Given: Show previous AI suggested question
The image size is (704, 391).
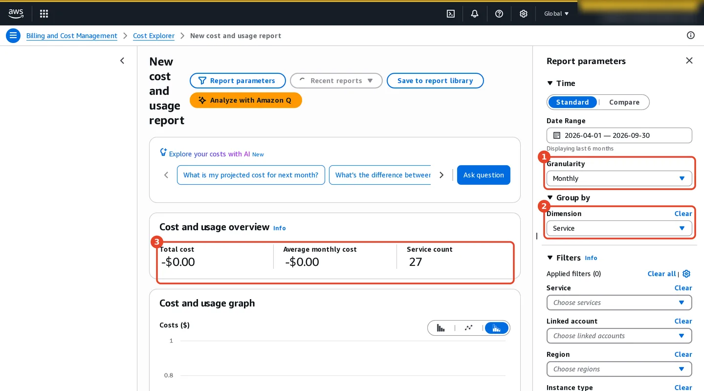Looking at the screenshot, I should (166, 175).
